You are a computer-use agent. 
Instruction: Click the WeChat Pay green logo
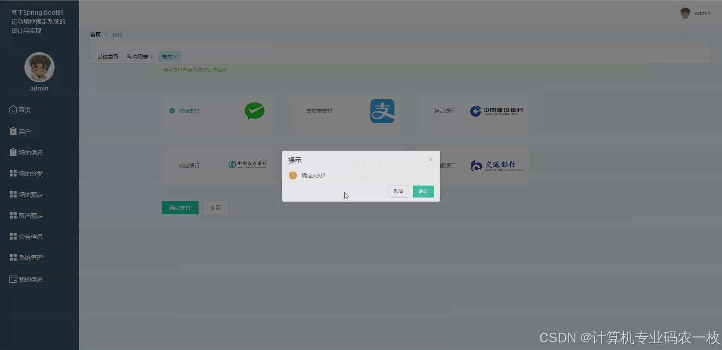[x=255, y=111]
